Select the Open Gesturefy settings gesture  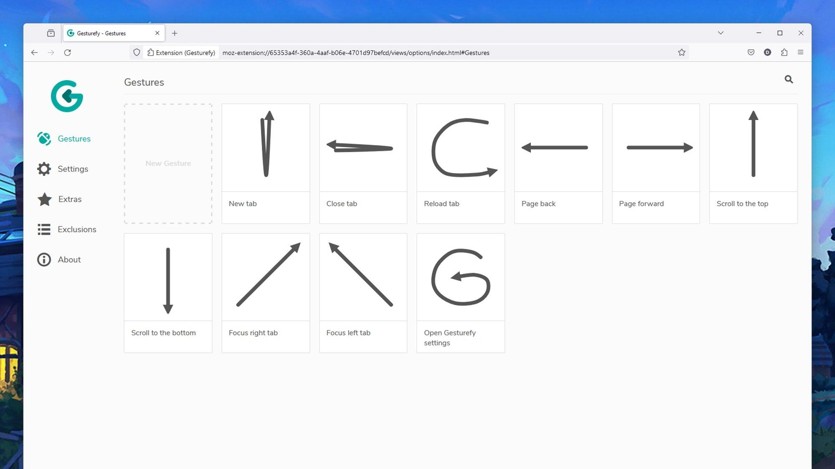[461, 293]
